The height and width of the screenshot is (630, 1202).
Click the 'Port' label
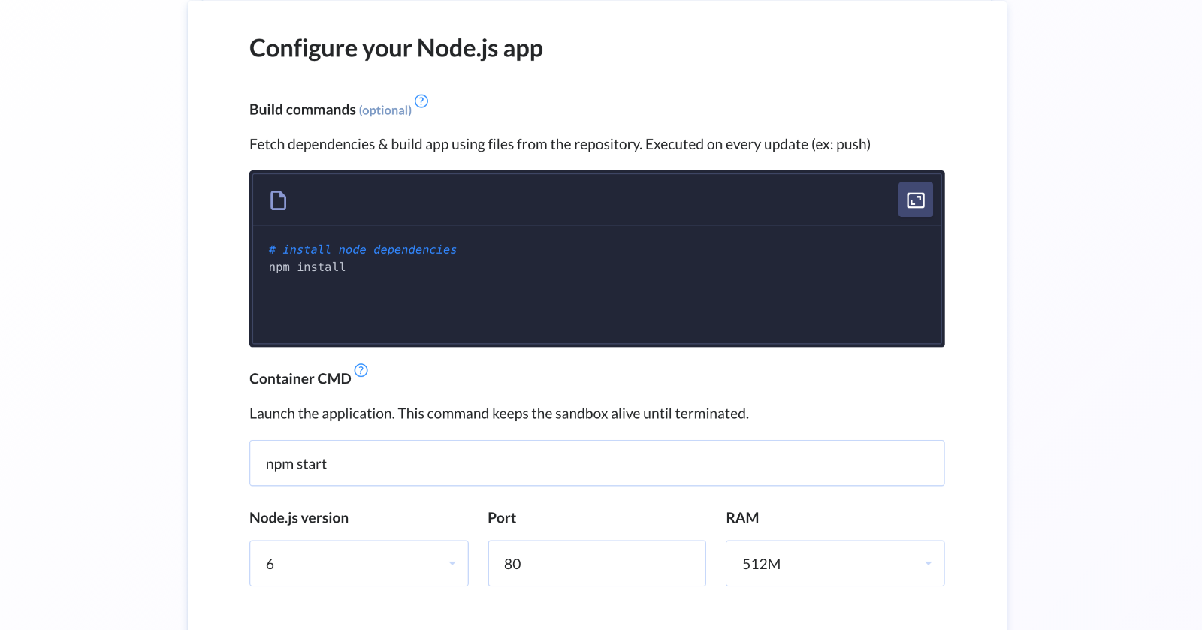click(502, 518)
